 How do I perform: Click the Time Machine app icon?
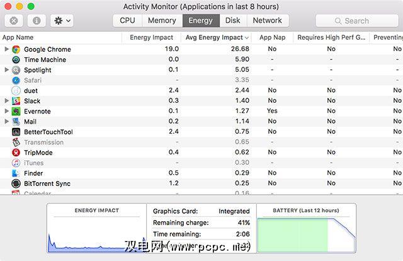point(16,59)
